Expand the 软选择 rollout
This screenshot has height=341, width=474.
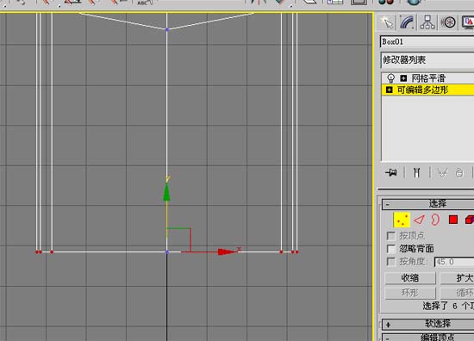pos(427,324)
